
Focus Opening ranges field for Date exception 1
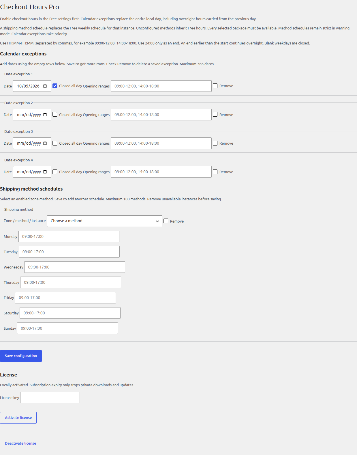click(x=161, y=86)
